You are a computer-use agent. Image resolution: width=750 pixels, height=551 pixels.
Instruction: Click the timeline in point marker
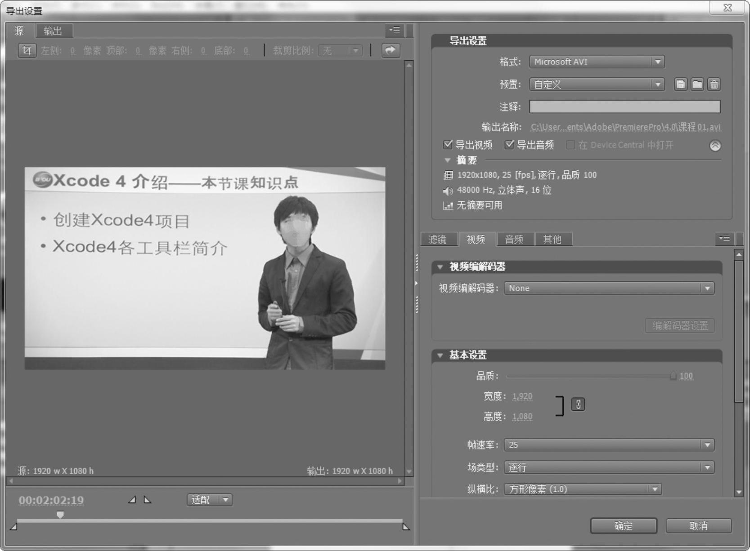[x=13, y=526]
